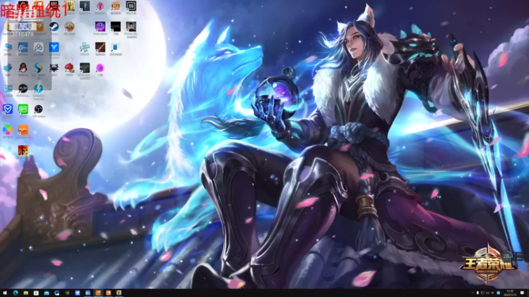Screen dimensions: 529x297
Task: Open Microsoft Edge from the taskbar
Action: click(15, 293)
